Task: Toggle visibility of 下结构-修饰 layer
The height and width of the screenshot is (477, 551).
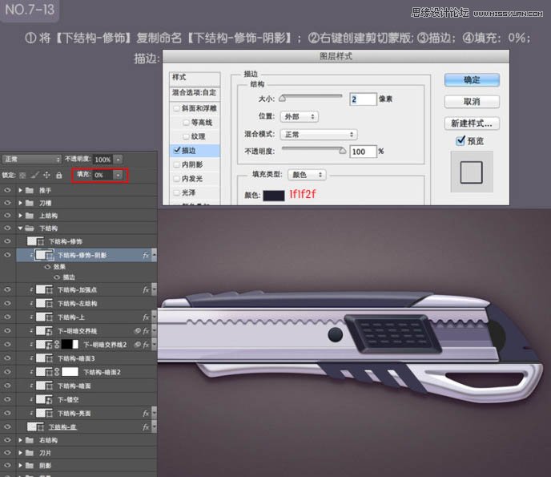Action: pos(7,241)
